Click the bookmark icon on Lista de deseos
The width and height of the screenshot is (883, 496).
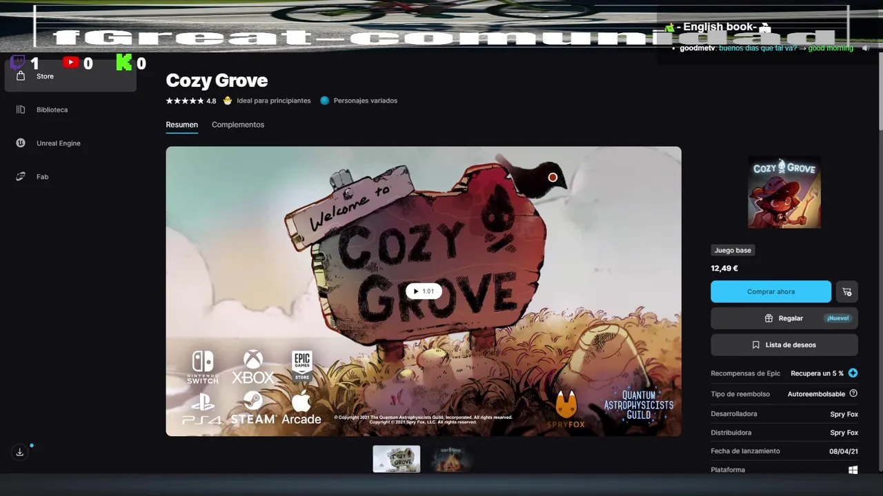(x=756, y=344)
